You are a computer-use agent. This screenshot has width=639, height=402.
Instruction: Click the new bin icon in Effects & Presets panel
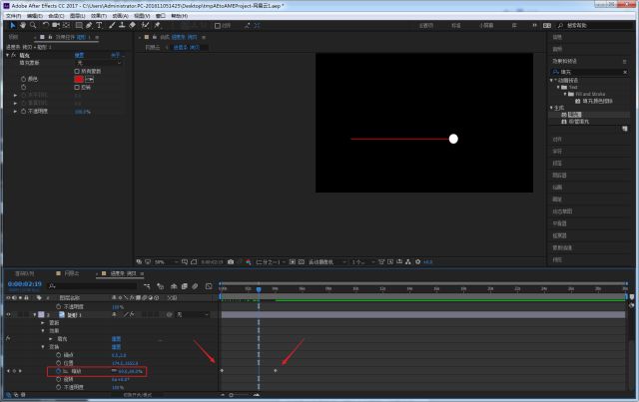624,129
